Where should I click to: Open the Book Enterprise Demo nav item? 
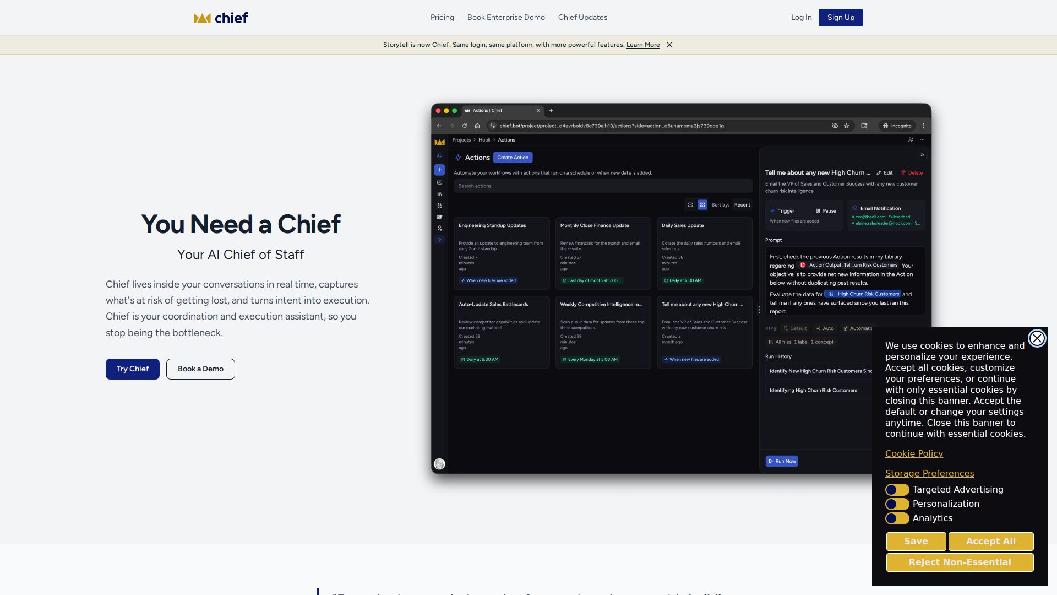tap(506, 18)
